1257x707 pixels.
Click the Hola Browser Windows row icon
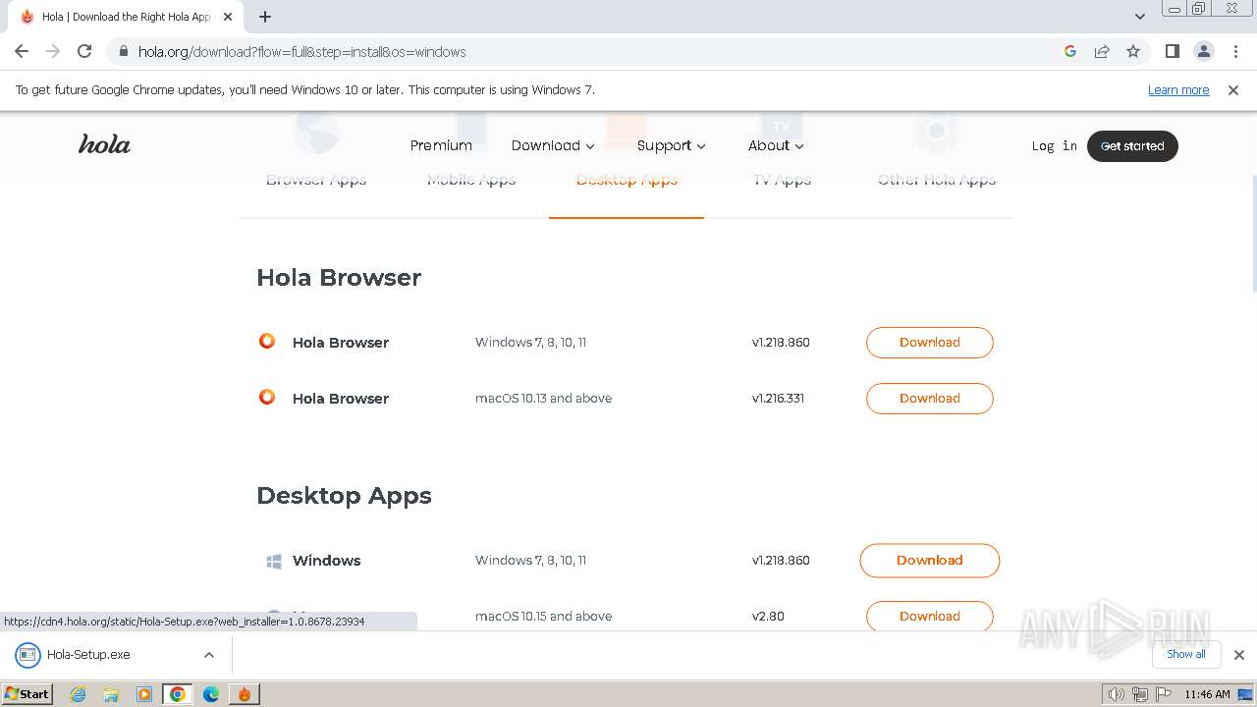(267, 342)
